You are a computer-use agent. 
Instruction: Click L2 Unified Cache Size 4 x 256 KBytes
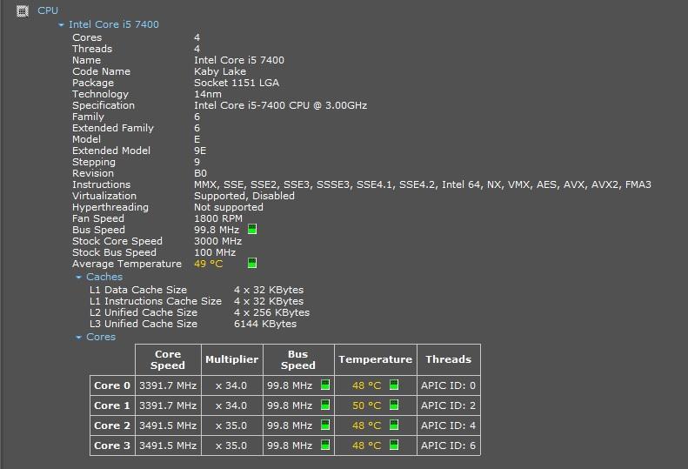click(271, 312)
